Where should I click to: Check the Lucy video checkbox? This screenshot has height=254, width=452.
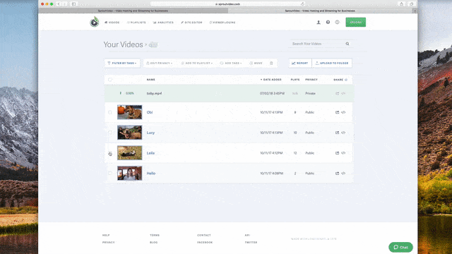point(110,133)
